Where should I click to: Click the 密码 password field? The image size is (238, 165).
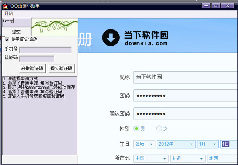tap(186, 95)
